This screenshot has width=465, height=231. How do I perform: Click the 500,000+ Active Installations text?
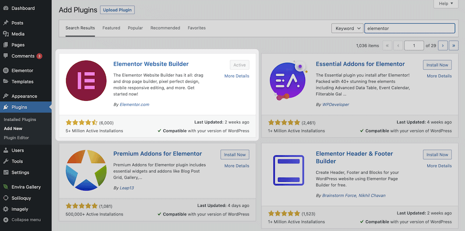pyautogui.click(x=94, y=214)
